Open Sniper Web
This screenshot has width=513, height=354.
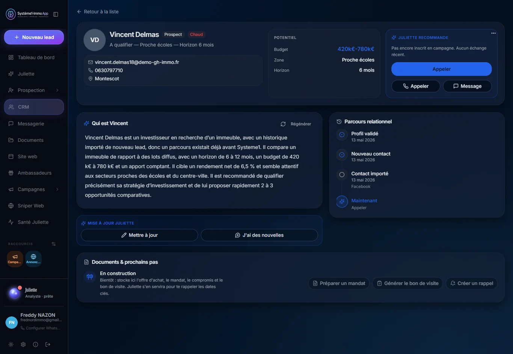(x=34, y=206)
